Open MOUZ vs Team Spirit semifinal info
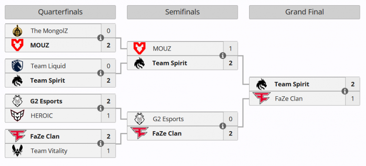 point(223,56)
